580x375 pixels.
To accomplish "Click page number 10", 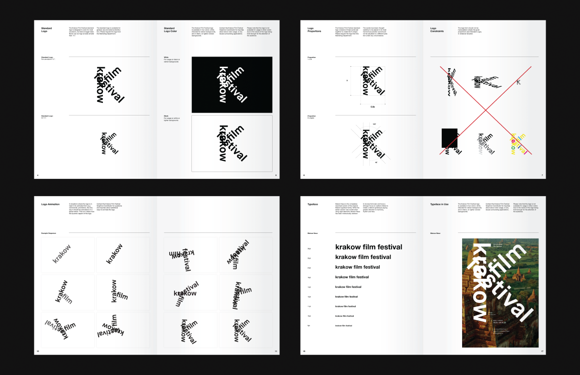I will 38,351.
